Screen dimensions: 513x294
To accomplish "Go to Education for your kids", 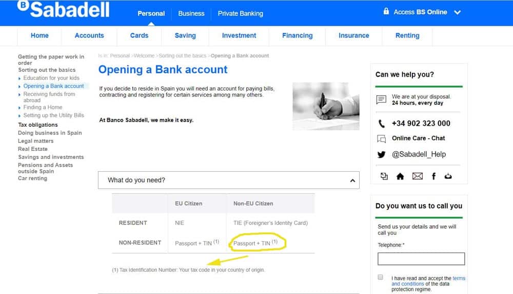I will 51,78.
